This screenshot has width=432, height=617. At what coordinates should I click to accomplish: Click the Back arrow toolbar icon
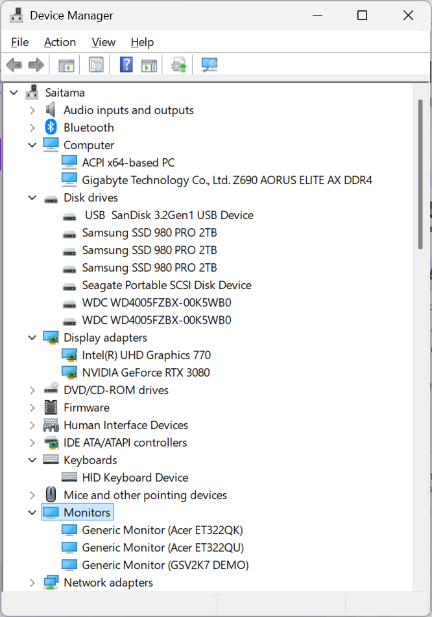(14, 65)
